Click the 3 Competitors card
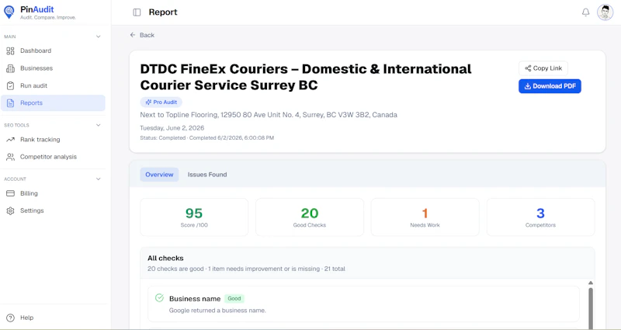The height and width of the screenshot is (330, 621). coord(540,217)
